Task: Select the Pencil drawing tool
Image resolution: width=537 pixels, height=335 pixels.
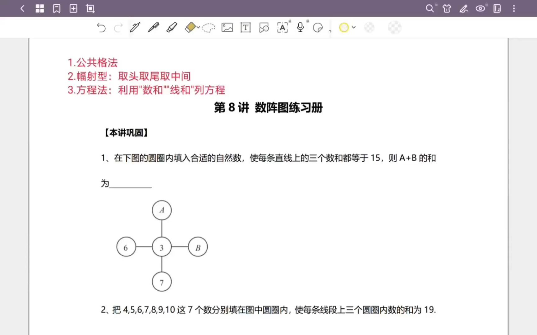Action: click(x=135, y=27)
